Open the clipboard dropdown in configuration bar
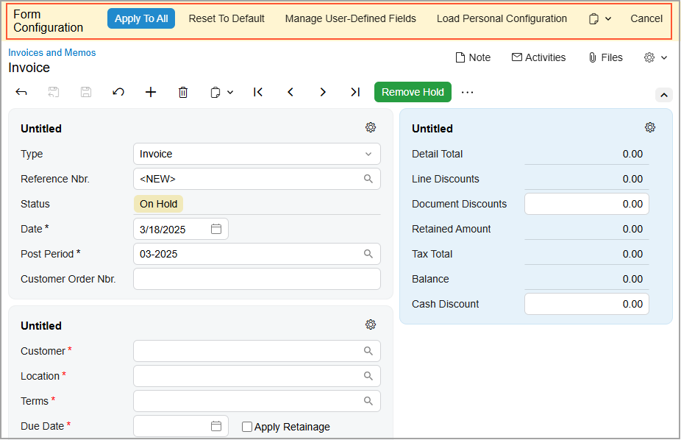The height and width of the screenshot is (440, 681). pos(599,19)
